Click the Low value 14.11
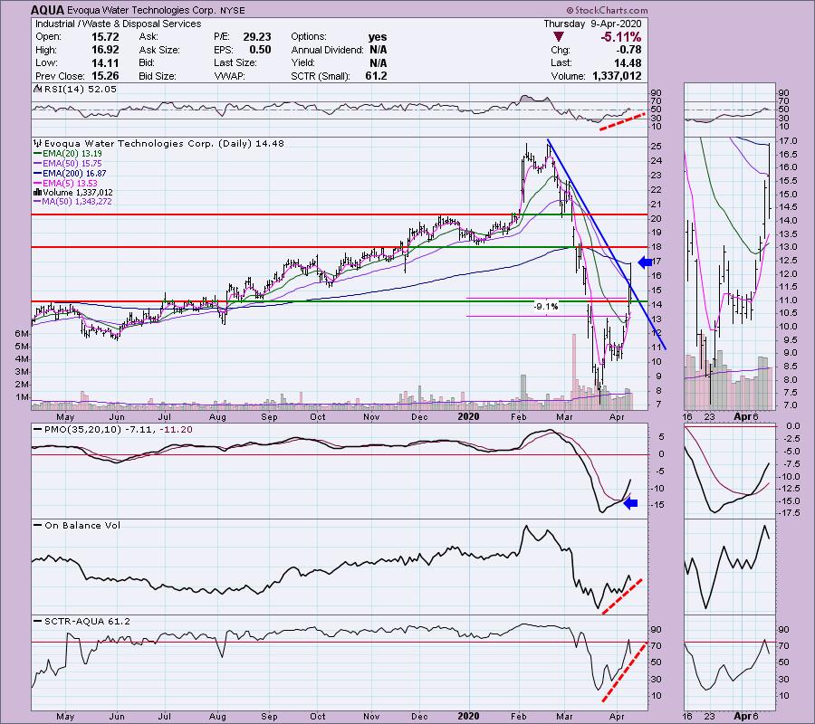The height and width of the screenshot is (724, 815). click(x=105, y=62)
